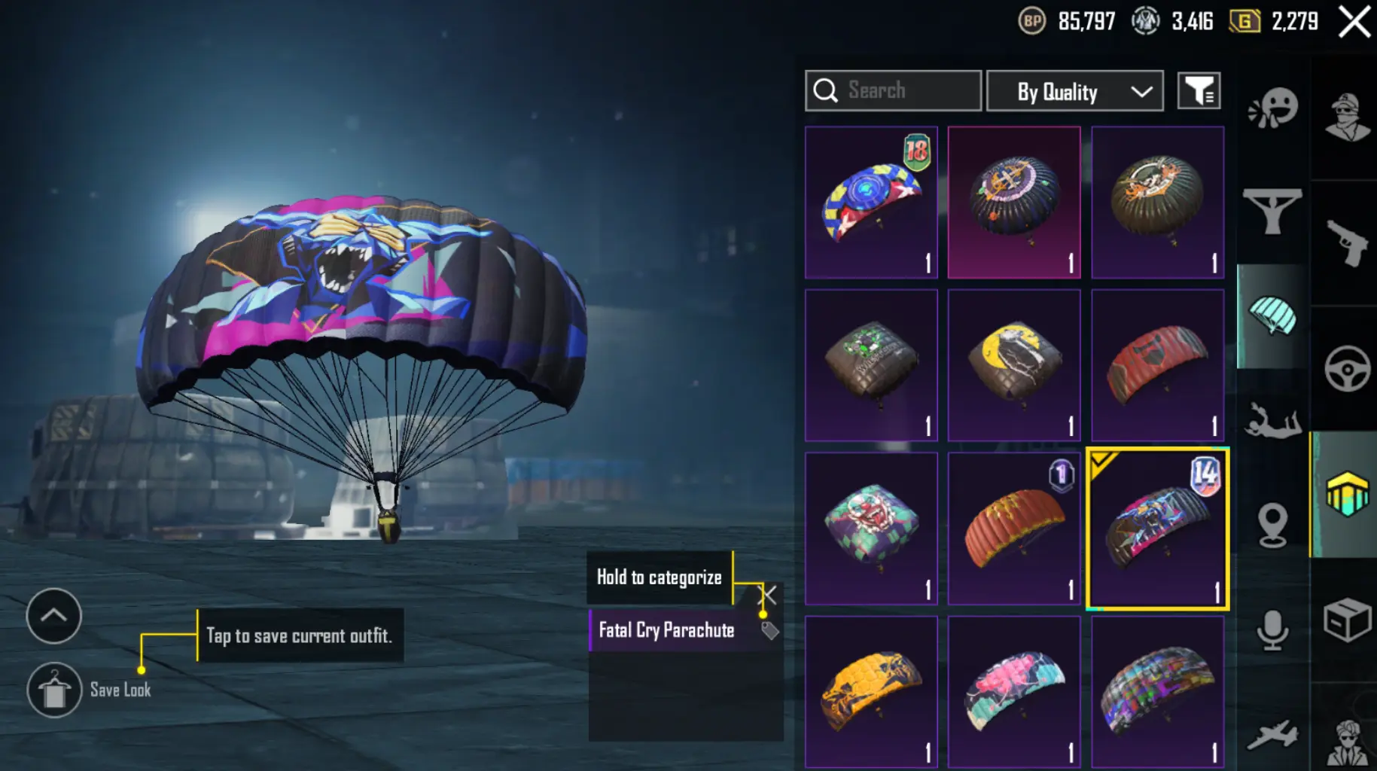This screenshot has width=1377, height=771.
Task: Open the emote category icon
Action: coord(1273,108)
